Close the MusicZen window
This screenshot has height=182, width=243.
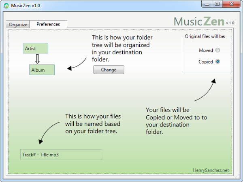click(231, 4)
